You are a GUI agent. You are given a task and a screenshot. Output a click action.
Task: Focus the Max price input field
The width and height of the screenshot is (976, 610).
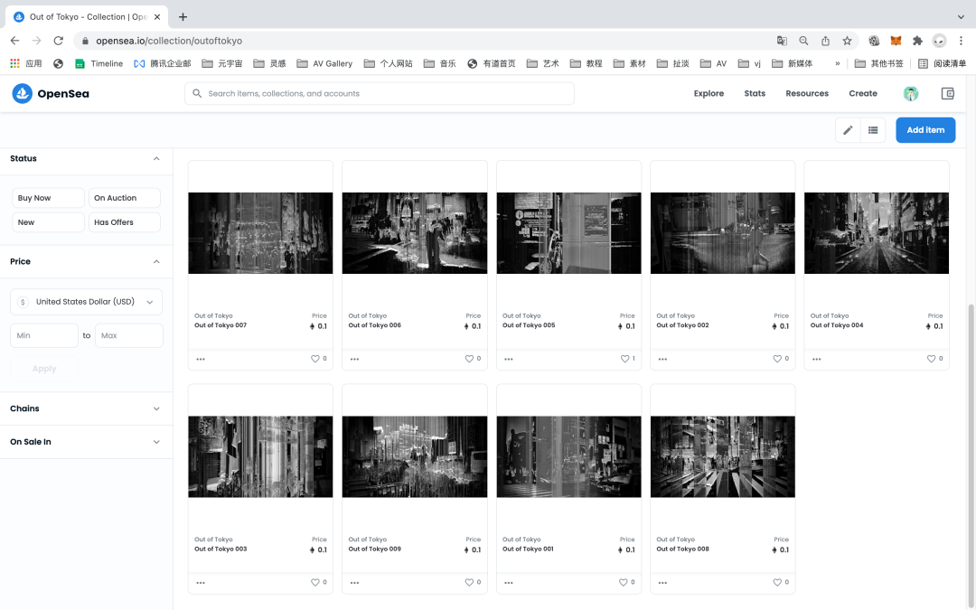(x=129, y=335)
